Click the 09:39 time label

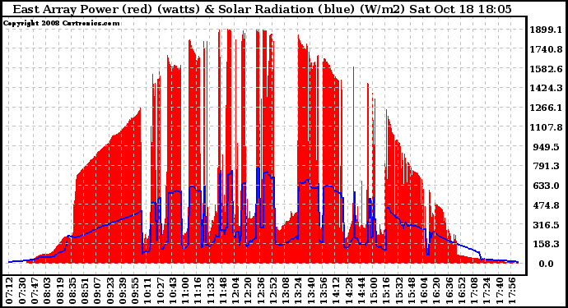click(x=123, y=290)
